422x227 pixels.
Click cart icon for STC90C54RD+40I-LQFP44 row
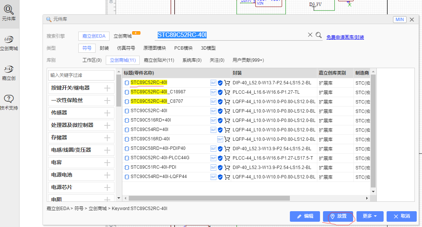coord(227,177)
